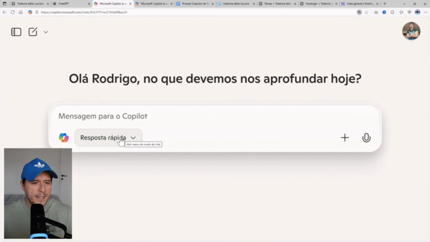Screen dimensions: 430x242
Task: Start a new chat with compose icon
Action: click(33, 32)
